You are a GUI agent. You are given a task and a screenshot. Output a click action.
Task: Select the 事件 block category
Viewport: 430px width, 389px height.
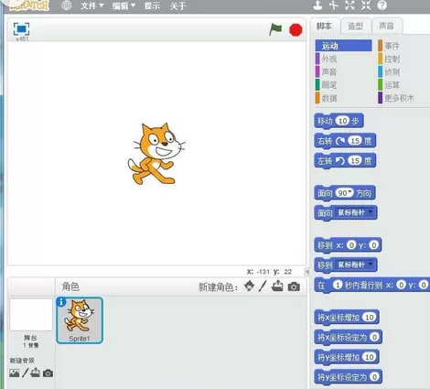click(x=389, y=46)
